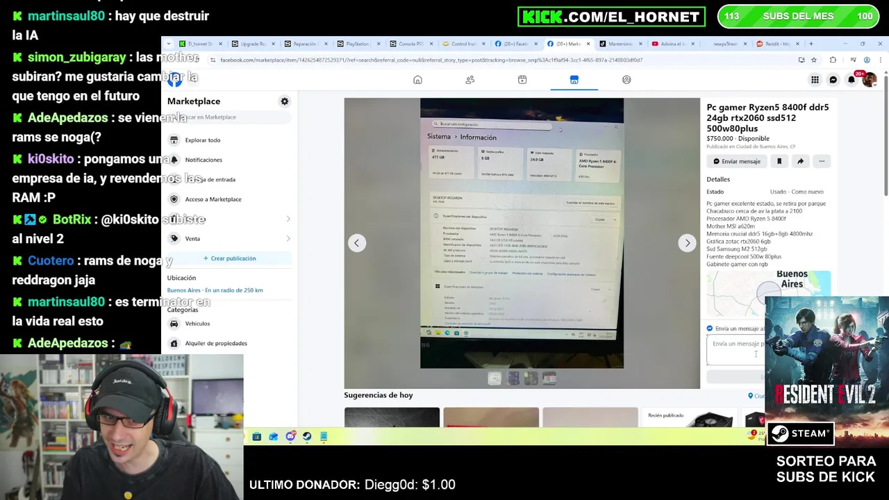Switch to the Adivina el YouTube tab
The image size is (889, 500).
tap(673, 44)
